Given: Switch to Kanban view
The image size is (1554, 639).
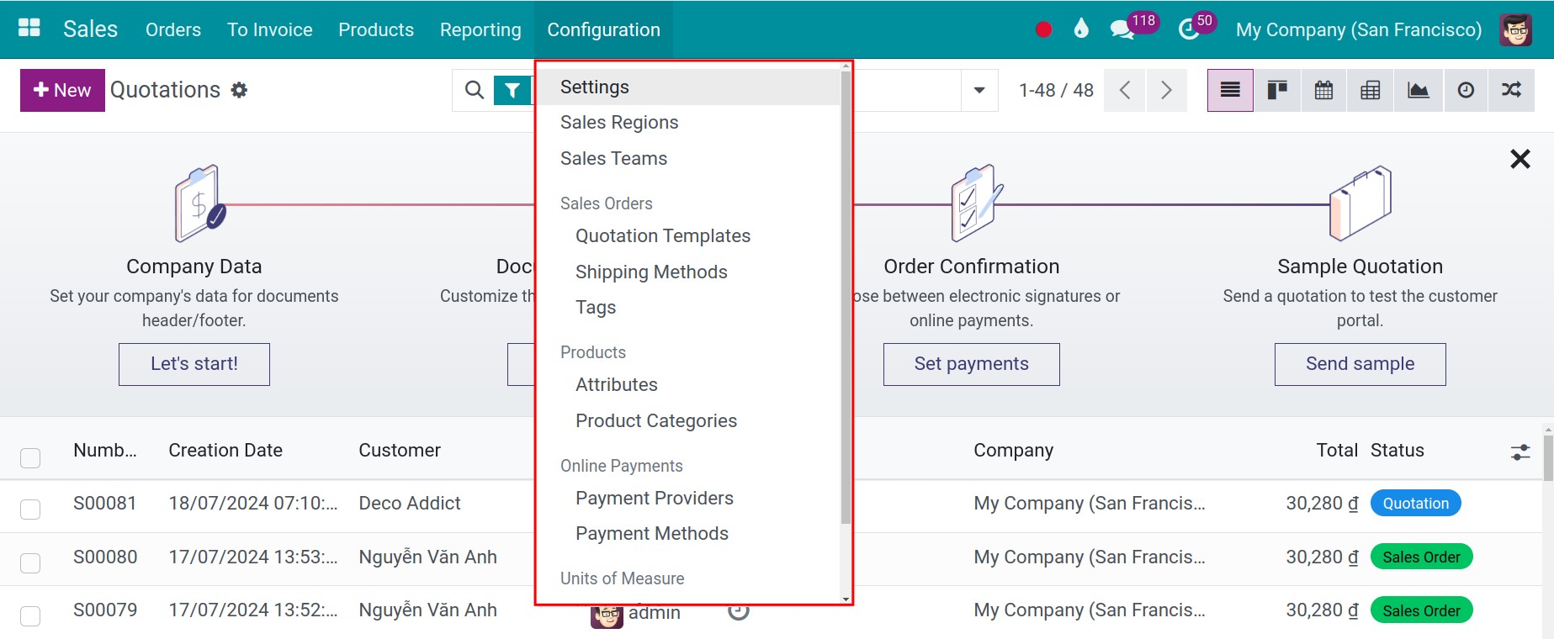Looking at the screenshot, I should coord(1276,90).
